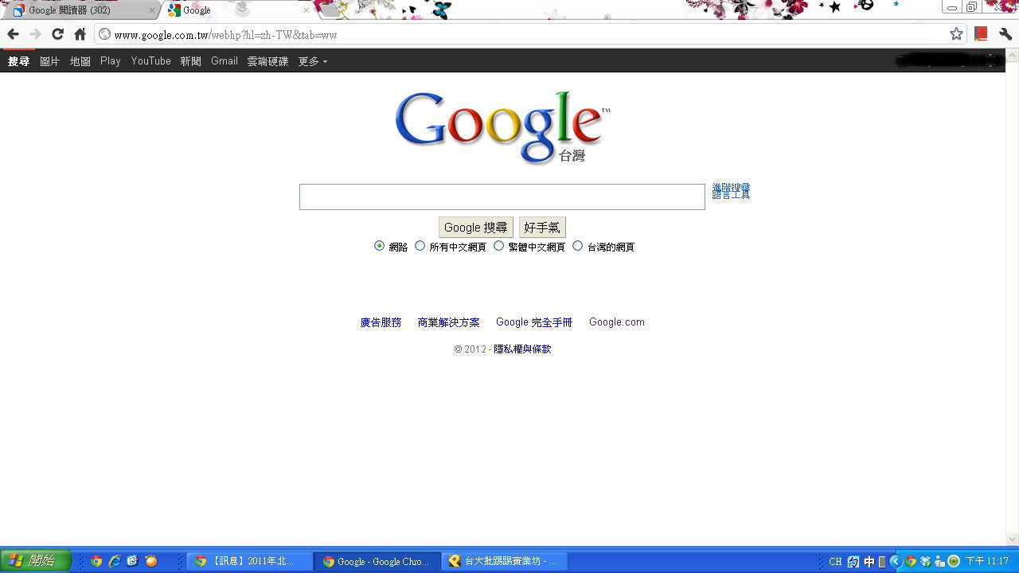Close the active Google tab
This screenshot has width=1019, height=573.
coord(306,10)
